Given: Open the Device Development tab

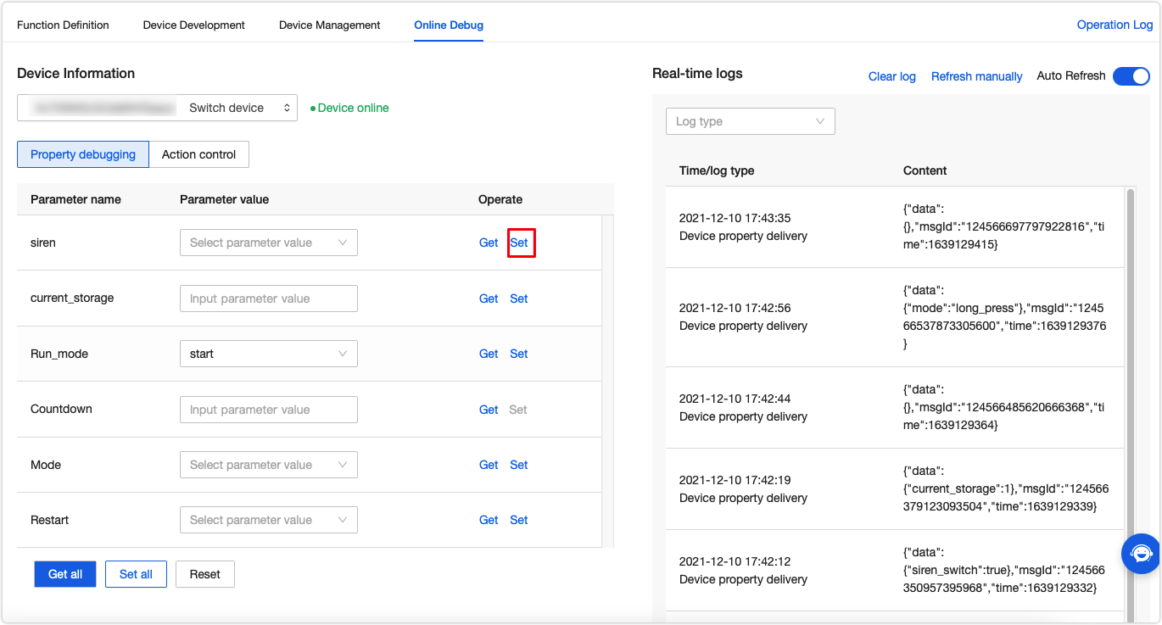Looking at the screenshot, I should coord(193,25).
